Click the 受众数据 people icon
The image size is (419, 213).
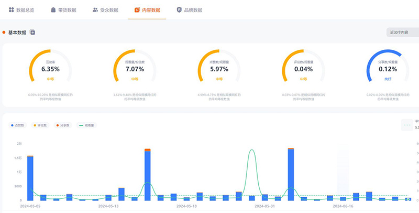pyautogui.click(x=95, y=10)
